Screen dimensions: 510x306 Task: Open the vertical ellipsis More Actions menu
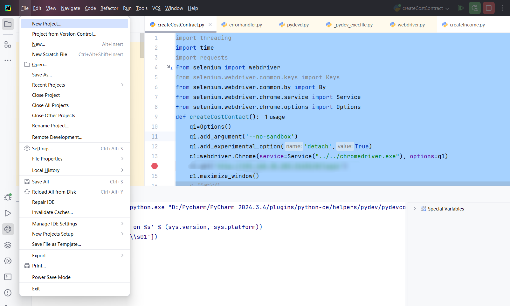[x=503, y=8]
